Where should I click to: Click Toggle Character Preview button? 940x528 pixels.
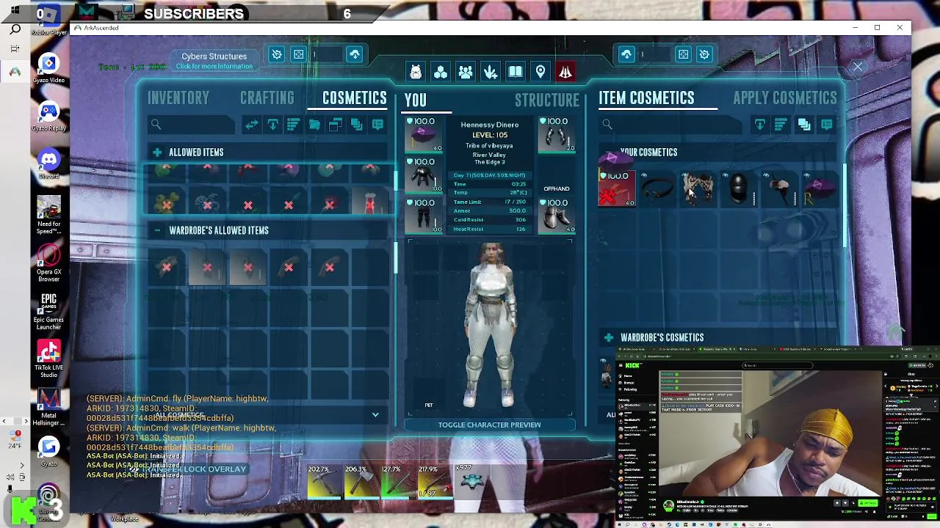pyautogui.click(x=489, y=425)
